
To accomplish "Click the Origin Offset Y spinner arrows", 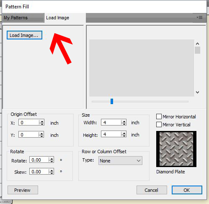I will (41, 135).
